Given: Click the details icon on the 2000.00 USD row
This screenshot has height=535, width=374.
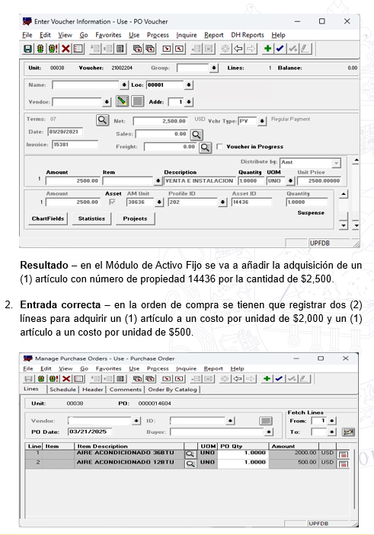Looking at the screenshot, I should [x=344, y=454].
